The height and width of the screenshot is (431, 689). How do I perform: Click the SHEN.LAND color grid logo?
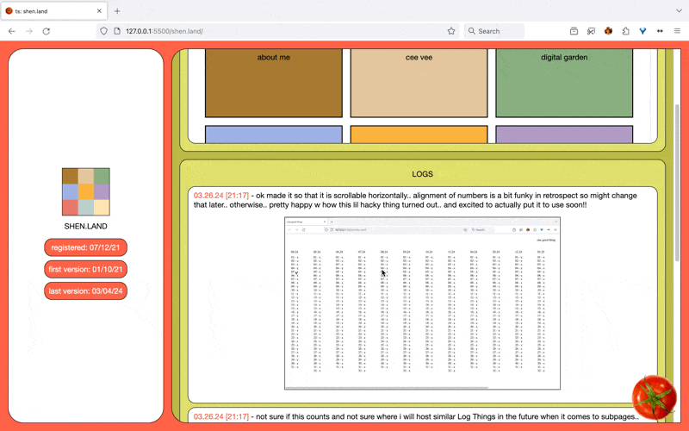(x=86, y=191)
